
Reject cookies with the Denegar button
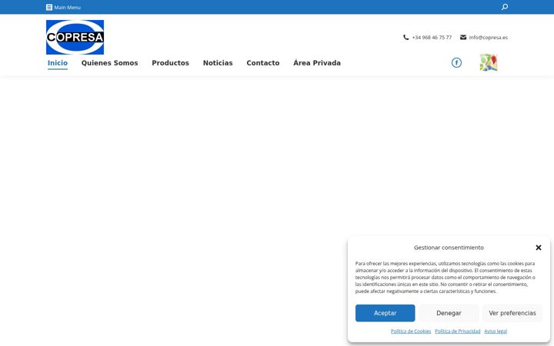(449, 313)
